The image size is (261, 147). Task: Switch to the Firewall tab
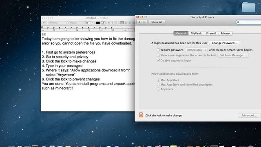[211, 33]
